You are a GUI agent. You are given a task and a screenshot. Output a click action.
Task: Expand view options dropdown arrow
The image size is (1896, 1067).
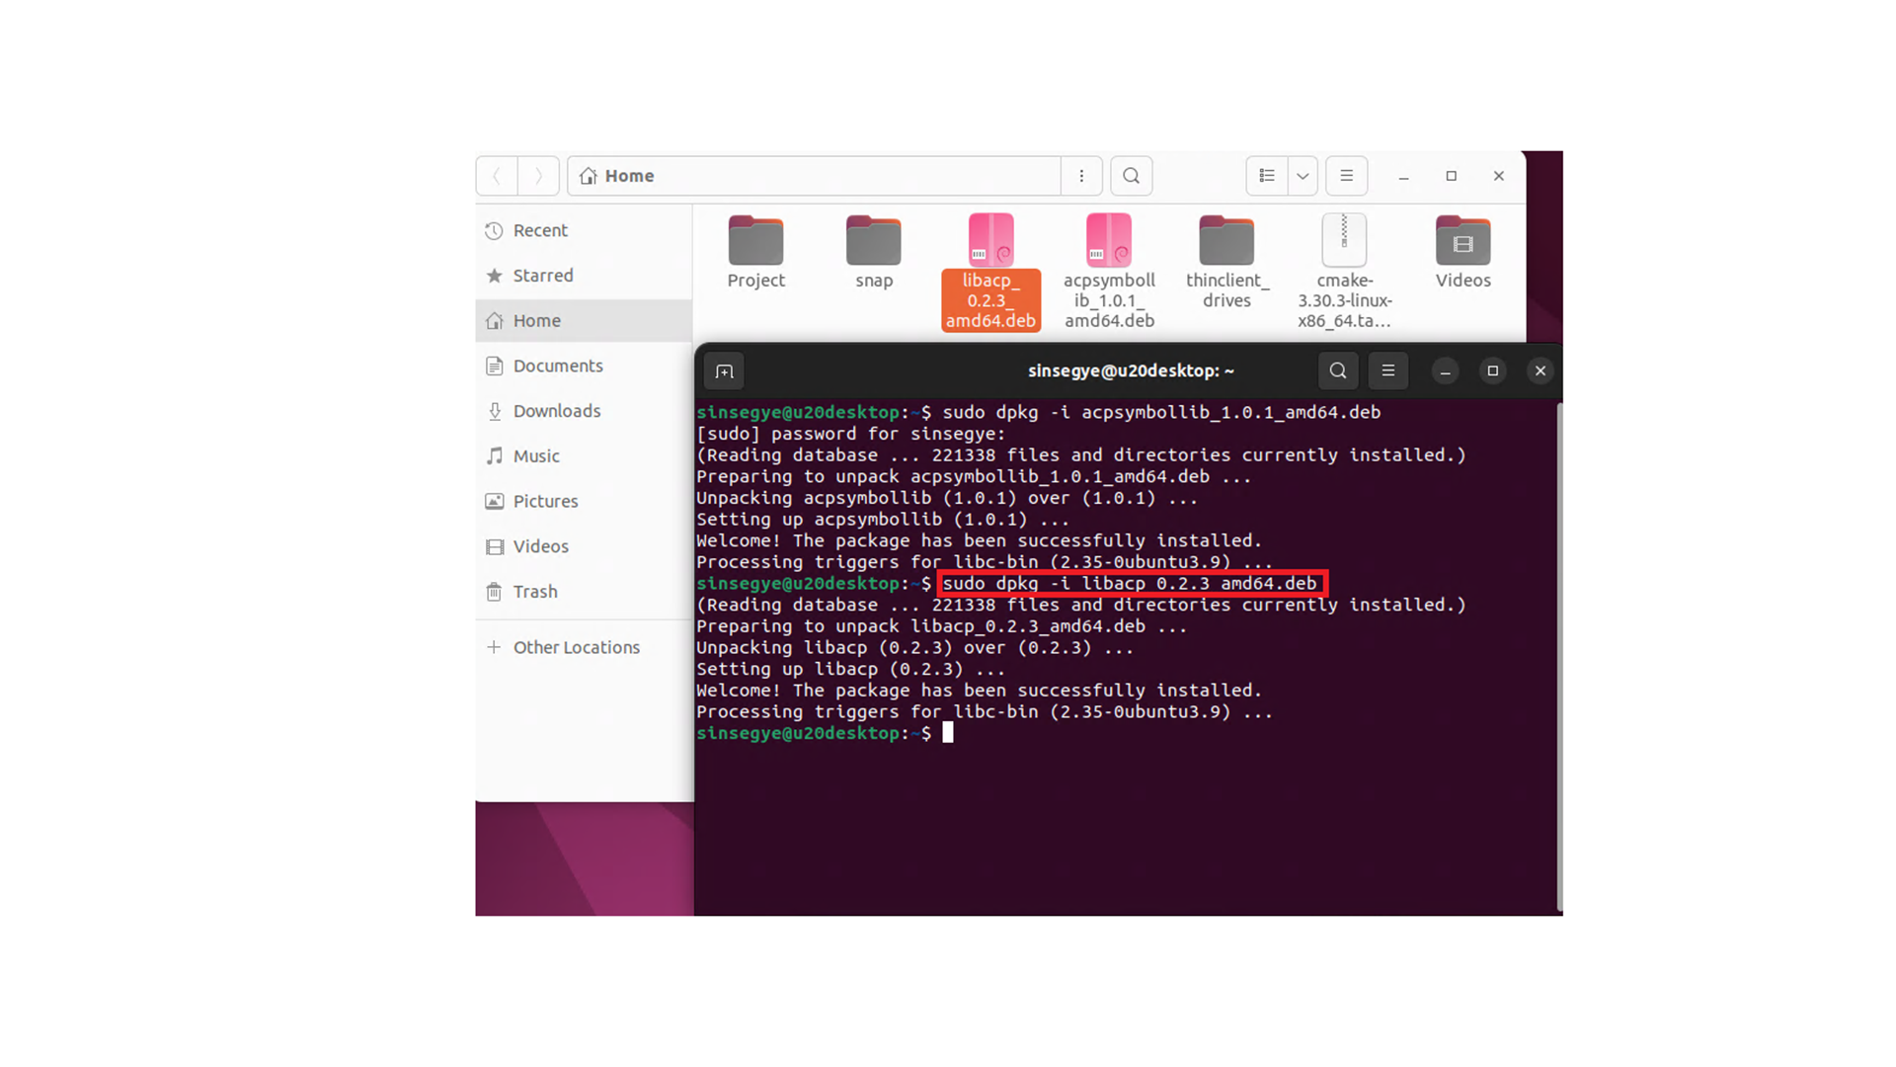[1303, 176]
